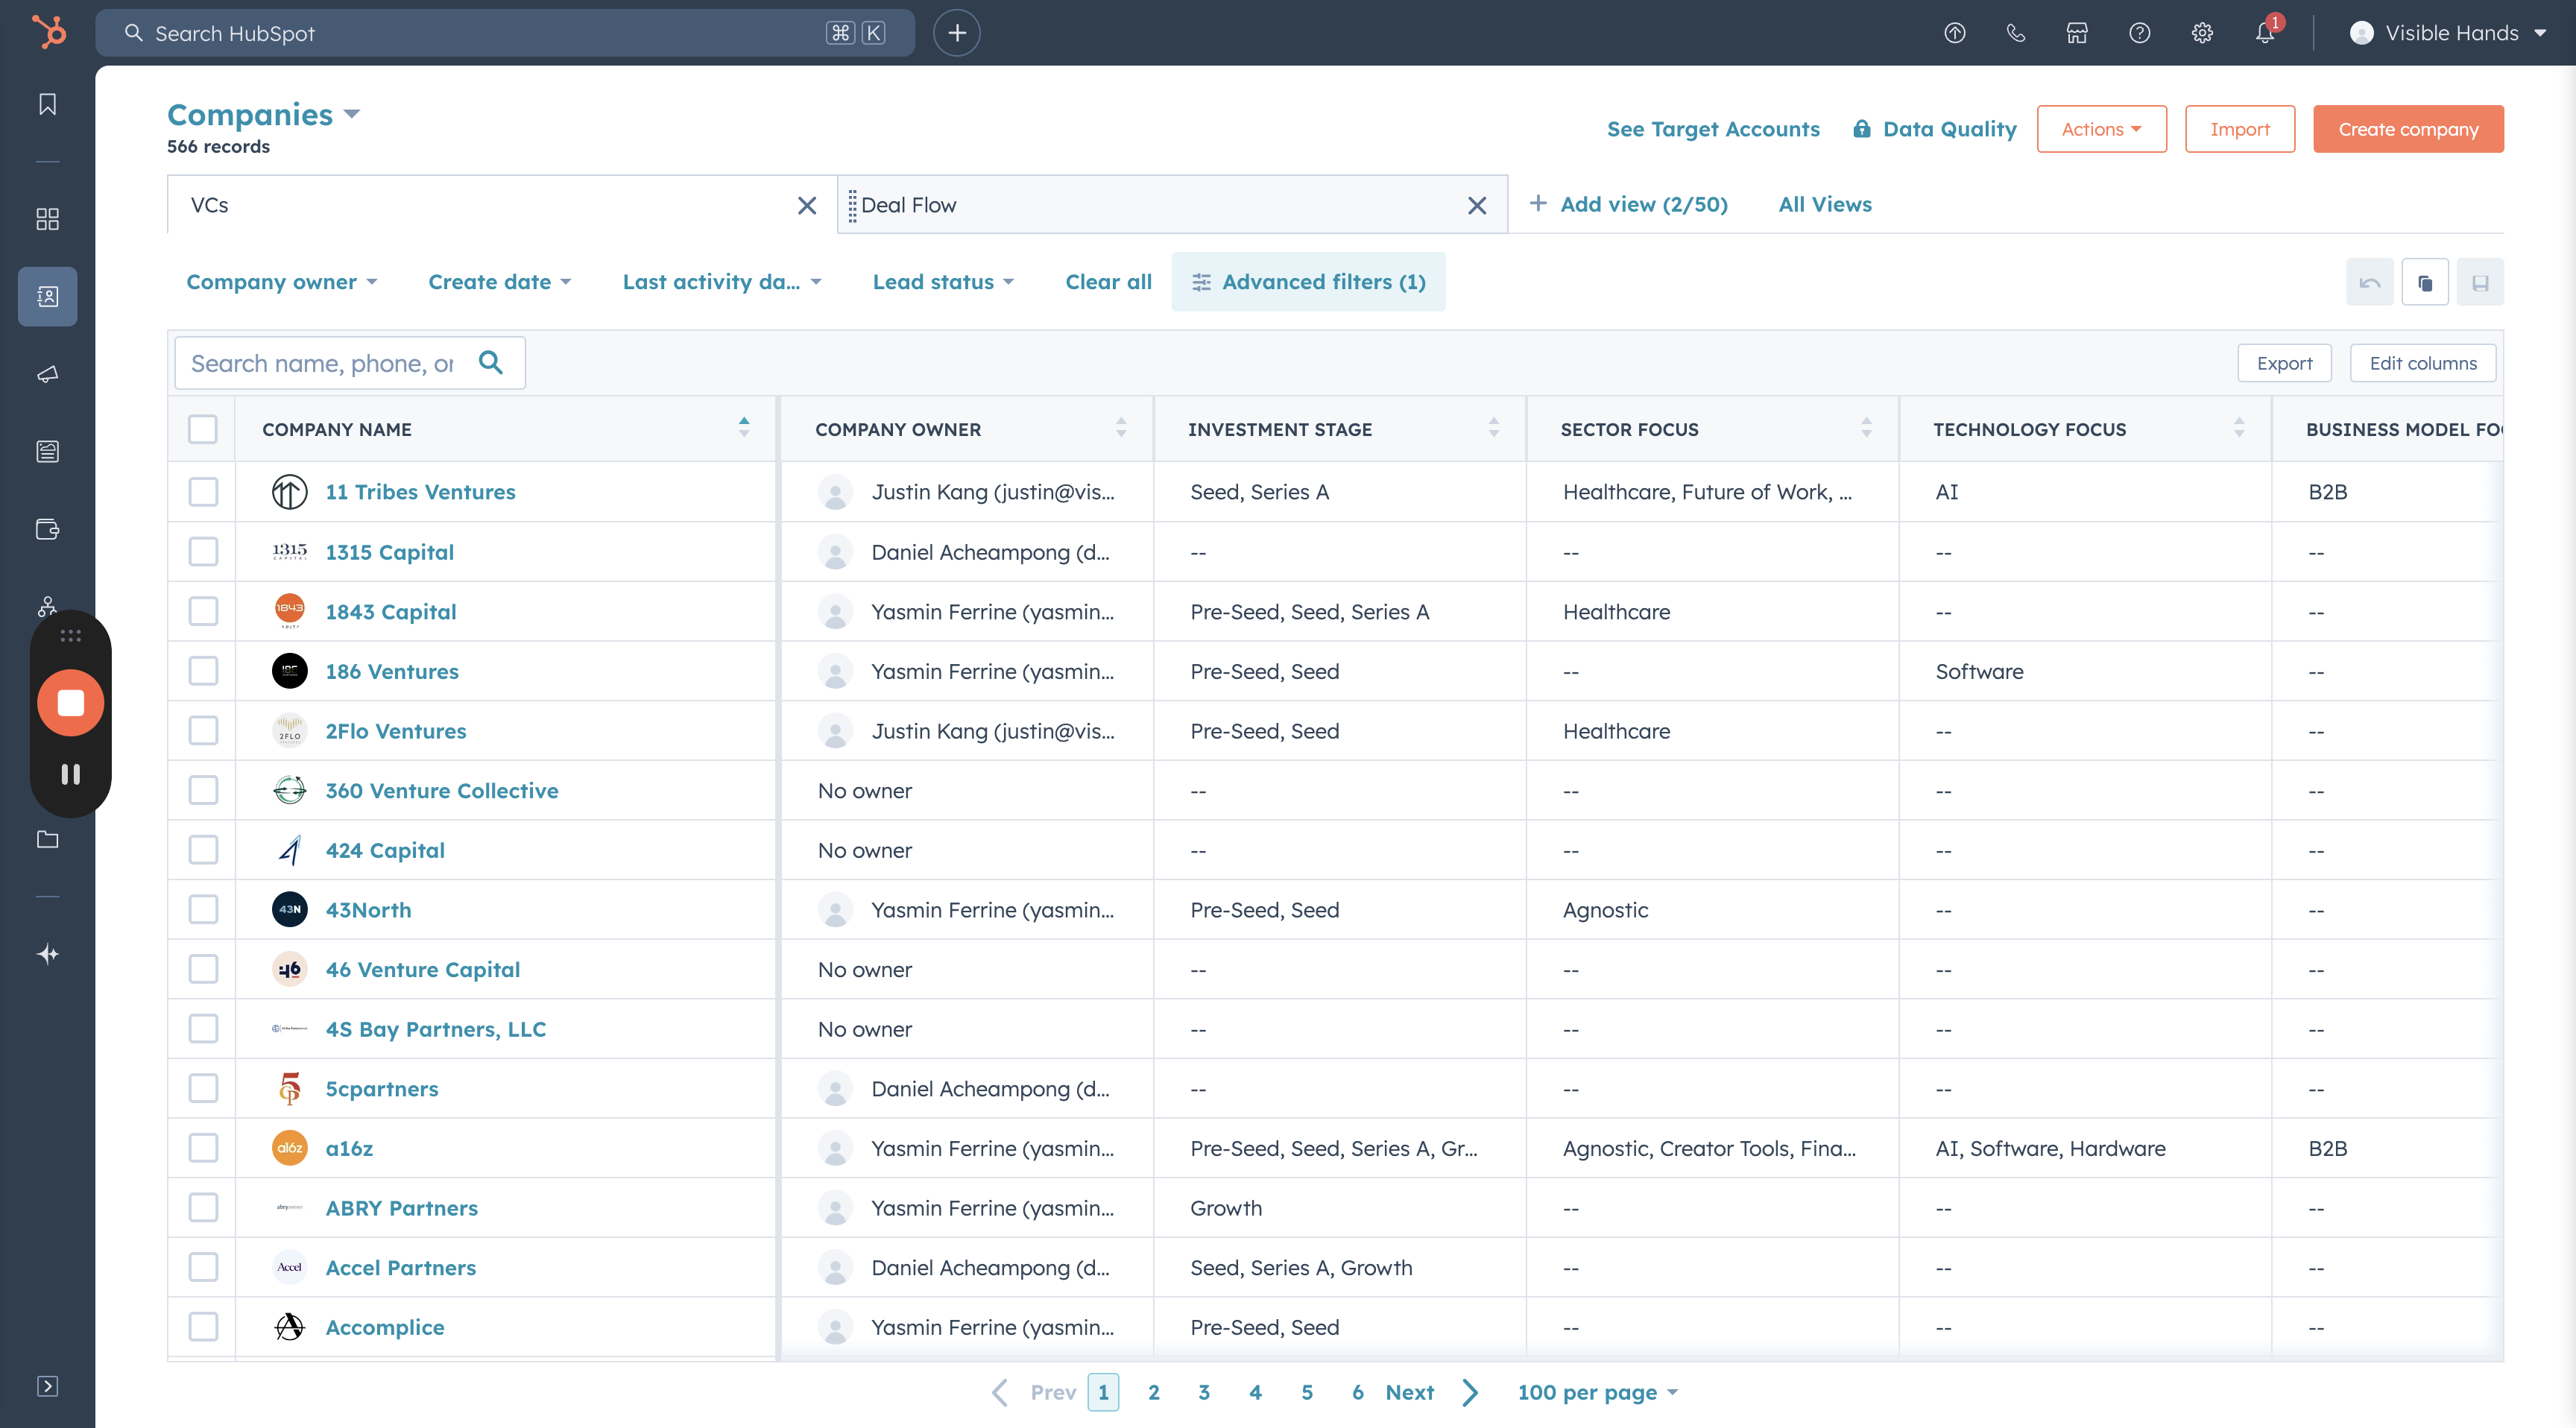Expand the 100 per page dropdown
This screenshot has width=2576, height=1428.
coord(1596,1392)
